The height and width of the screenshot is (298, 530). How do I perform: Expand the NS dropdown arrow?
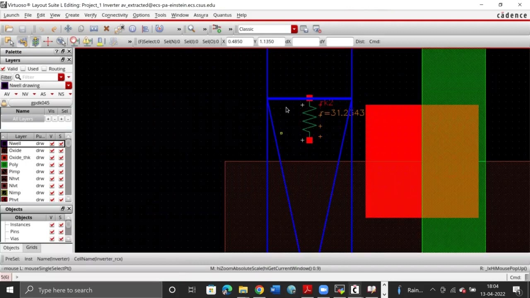tap(70, 94)
